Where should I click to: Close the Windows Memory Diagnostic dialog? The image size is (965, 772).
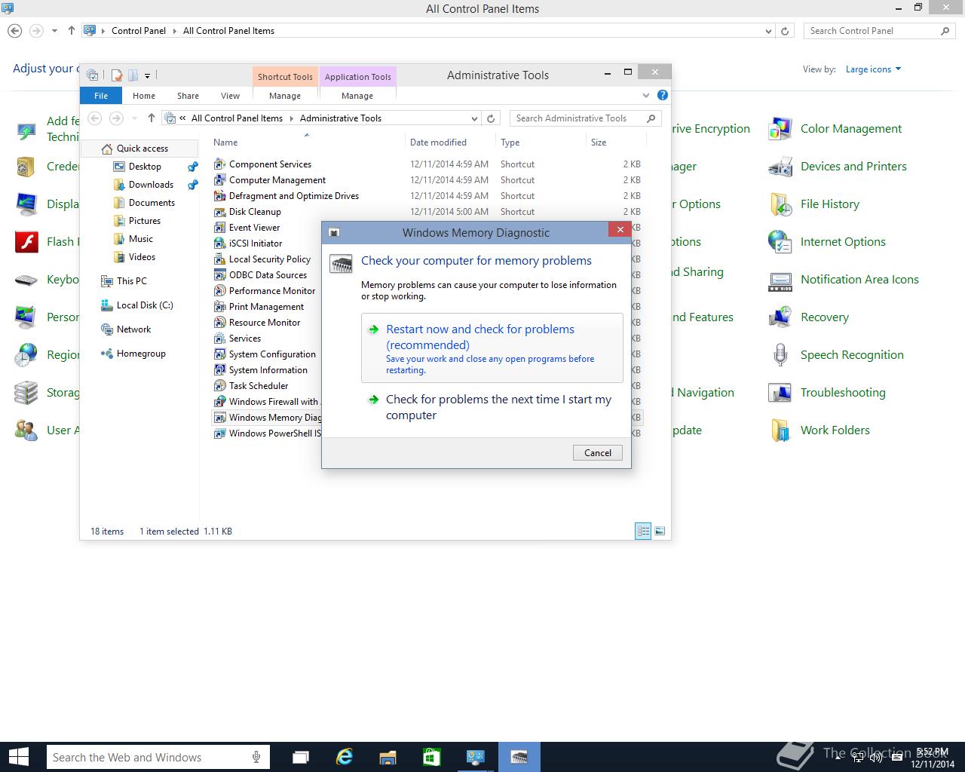click(620, 230)
